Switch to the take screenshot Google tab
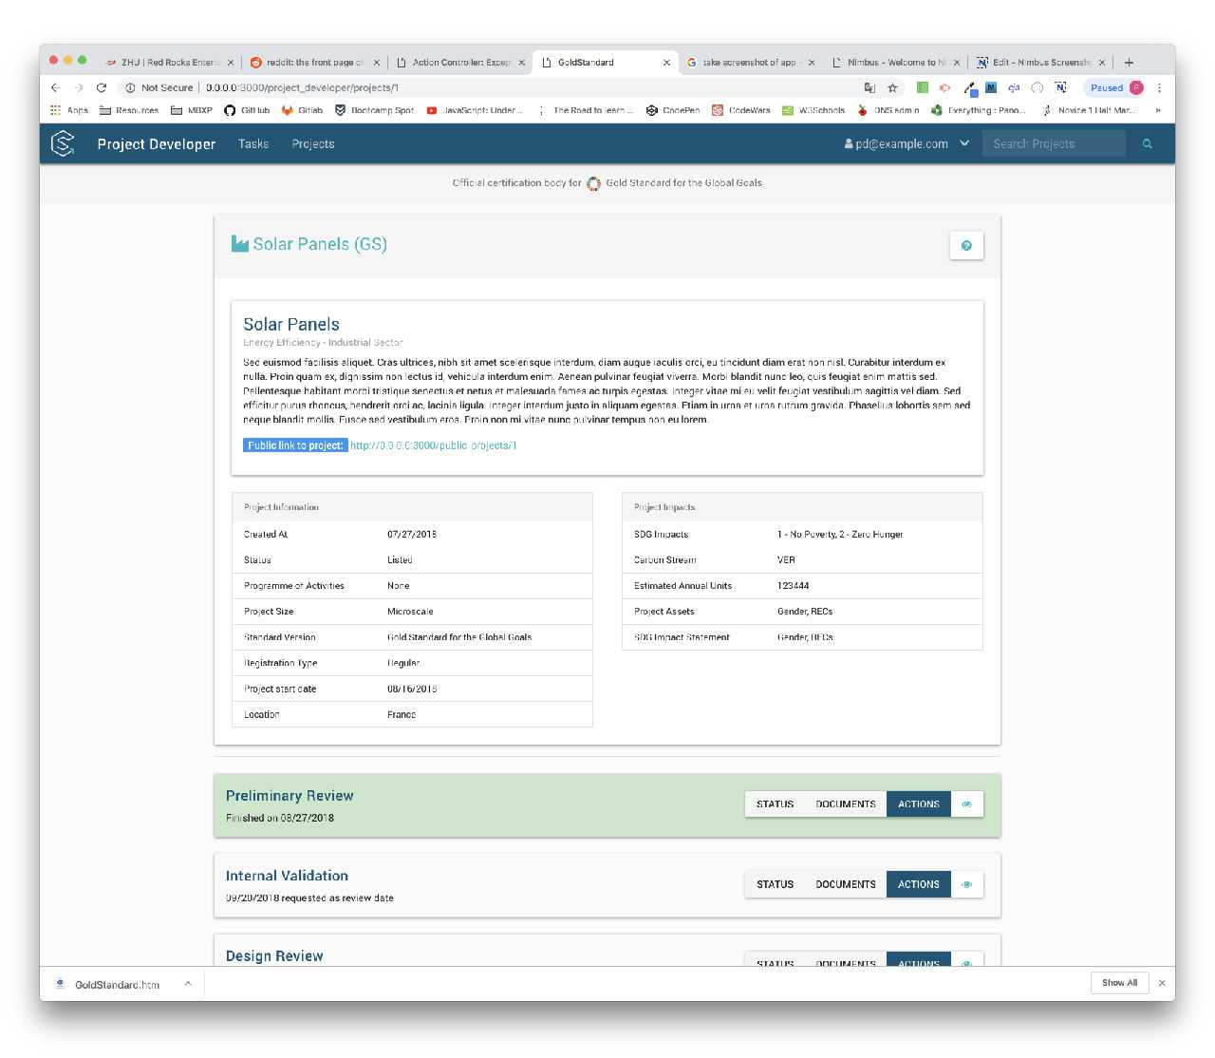Viewport: 1215px width, 1058px height. coord(751,63)
